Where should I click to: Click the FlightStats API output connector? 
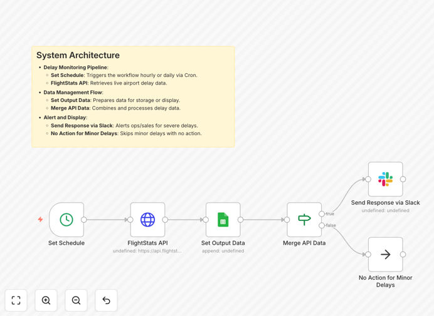[165, 220]
